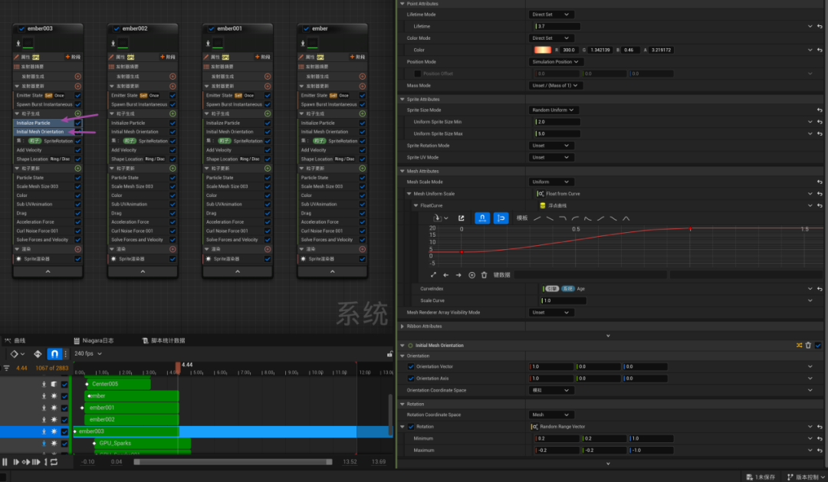This screenshot has height=482, width=828.
Task: Open the Lifetime Mode dropdown
Action: pyautogui.click(x=550, y=15)
